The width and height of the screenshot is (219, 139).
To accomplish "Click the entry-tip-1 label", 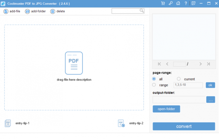I will (x=23, y=123).
